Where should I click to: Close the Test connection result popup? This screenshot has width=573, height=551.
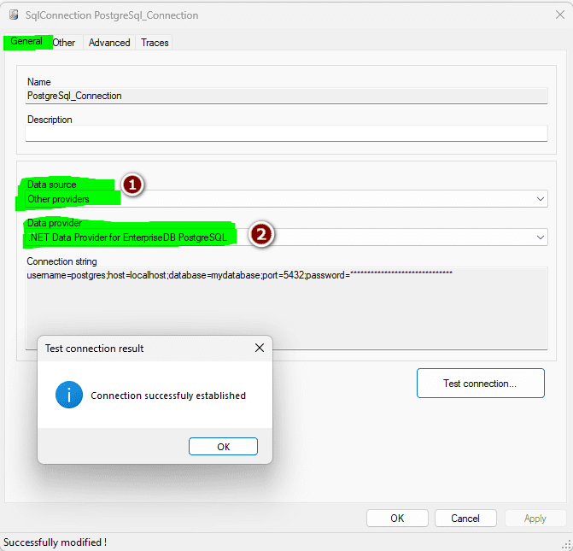pos(260,348)
